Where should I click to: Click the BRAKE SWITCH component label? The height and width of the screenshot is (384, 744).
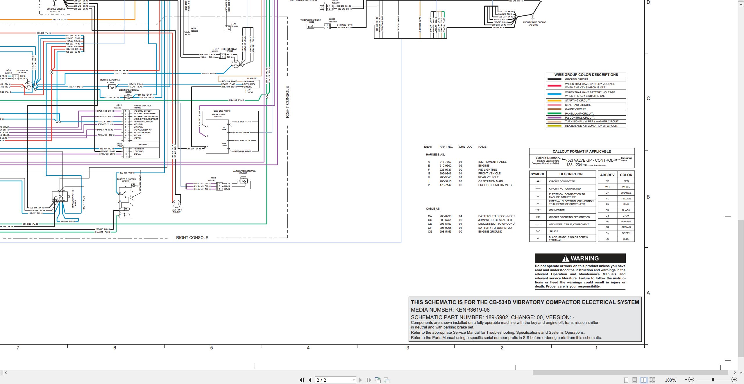coord(73,199)
